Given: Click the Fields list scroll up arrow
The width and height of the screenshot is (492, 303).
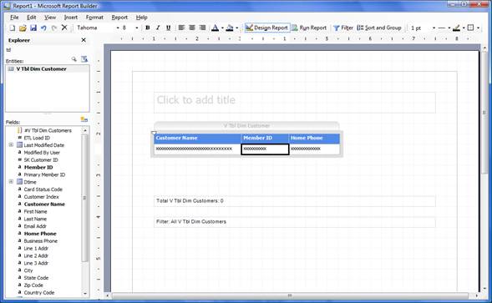Looking at the screenshot, I should pos(84,130).
